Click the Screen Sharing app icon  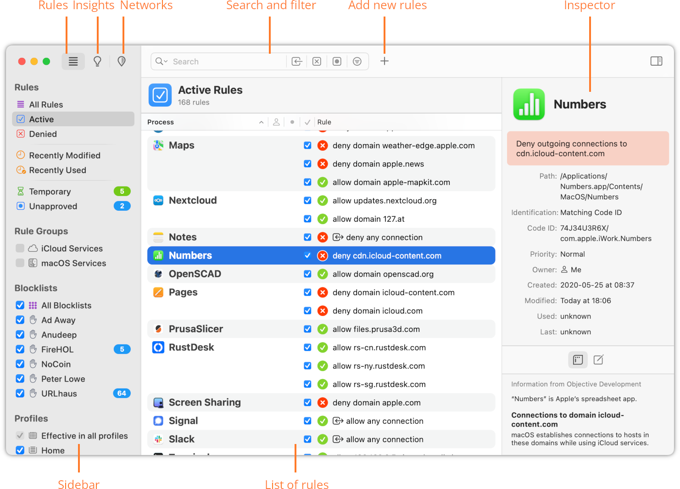click(x=158, y=403)
